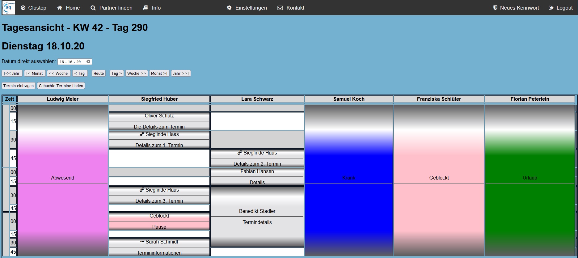
Task: Advance one month with Monat >| button
Action: pyautogui.click(x=159, y=73)
